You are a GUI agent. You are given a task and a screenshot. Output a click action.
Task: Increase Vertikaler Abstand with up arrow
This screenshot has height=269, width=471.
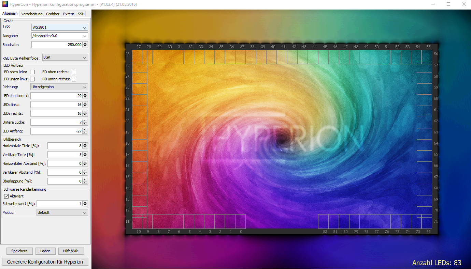point(85,171)
